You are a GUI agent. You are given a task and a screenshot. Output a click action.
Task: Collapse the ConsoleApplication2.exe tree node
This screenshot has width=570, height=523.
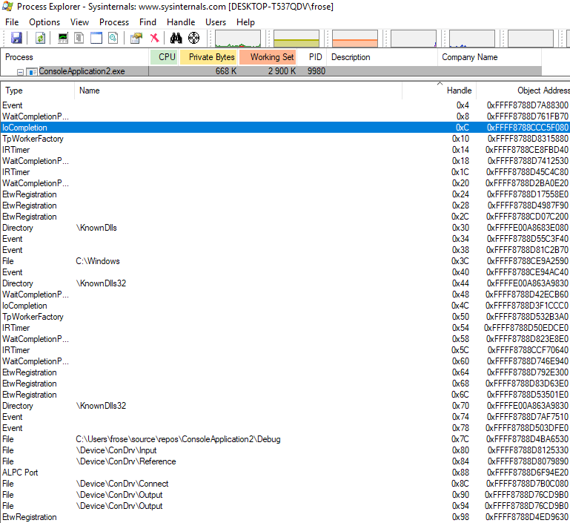tap(20, 72)
